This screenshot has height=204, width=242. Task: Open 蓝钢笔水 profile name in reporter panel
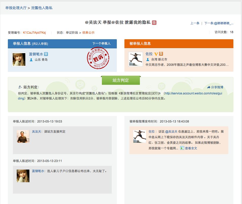tap(36, 54)
